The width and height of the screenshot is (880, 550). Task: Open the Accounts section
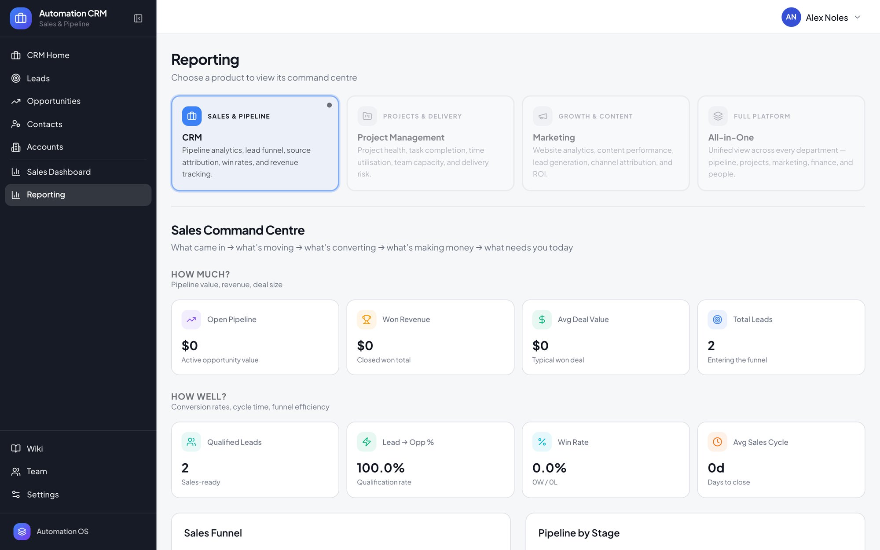pos(78,147)
